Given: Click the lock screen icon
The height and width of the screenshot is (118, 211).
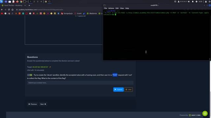Looking at the screenshot, I should 206,2.
